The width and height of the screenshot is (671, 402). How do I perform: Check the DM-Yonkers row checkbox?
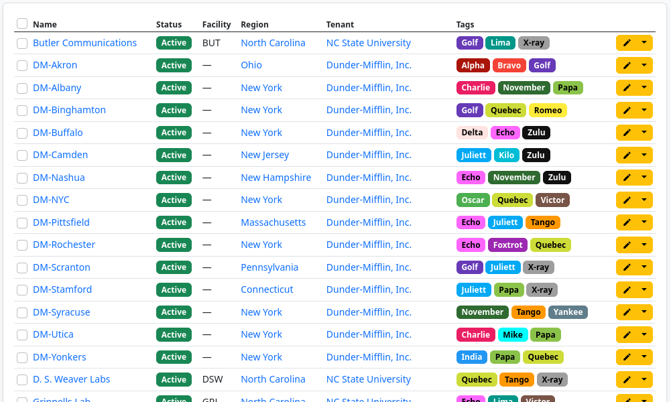pos(22,358)
